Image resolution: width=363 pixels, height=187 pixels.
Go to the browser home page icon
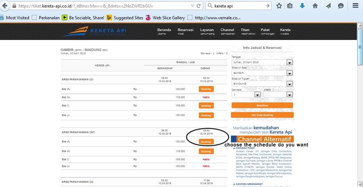coord(315,6)
